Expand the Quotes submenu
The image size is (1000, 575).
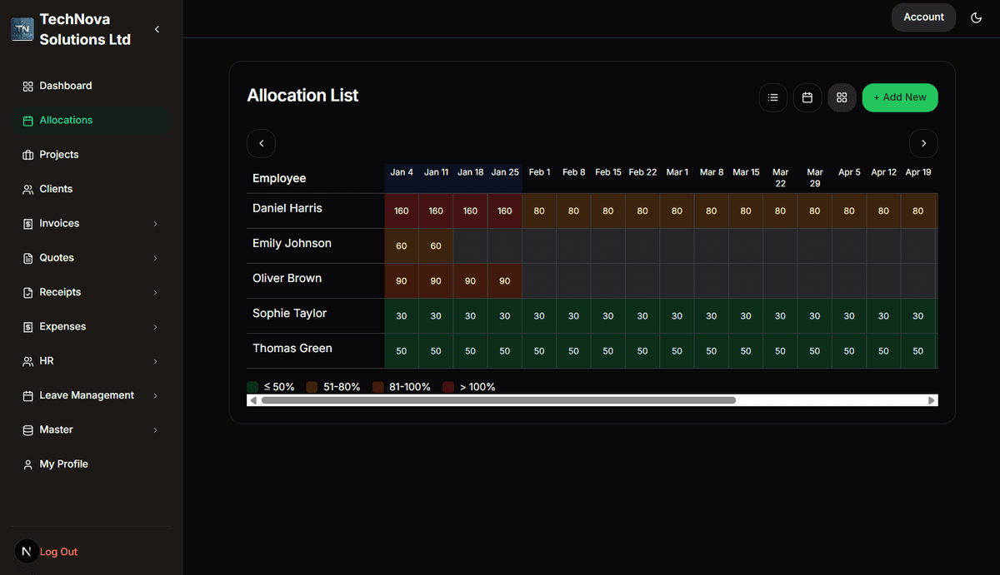pos(55,258)
